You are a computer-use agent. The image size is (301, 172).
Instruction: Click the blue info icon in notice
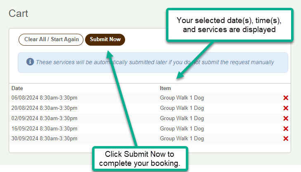coord(30,62)
